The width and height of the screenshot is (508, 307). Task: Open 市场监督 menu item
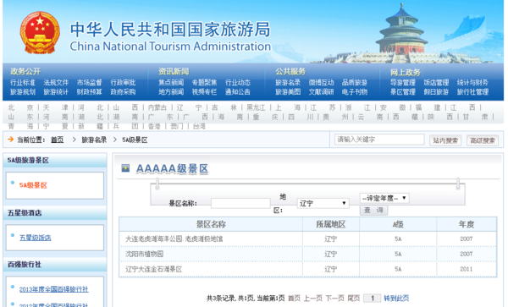pyautogui.click(x=90, y=83)
